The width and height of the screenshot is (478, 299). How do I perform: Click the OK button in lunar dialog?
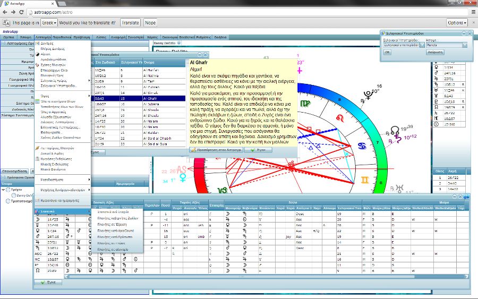point(387,52)
